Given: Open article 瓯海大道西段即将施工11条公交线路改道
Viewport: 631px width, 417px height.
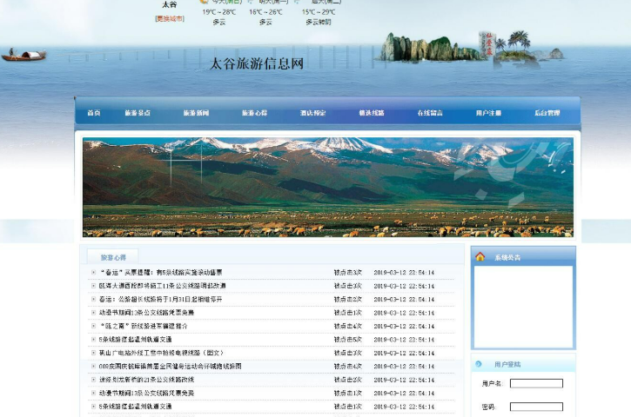Looking at the screenshot, I should point(162,286).
